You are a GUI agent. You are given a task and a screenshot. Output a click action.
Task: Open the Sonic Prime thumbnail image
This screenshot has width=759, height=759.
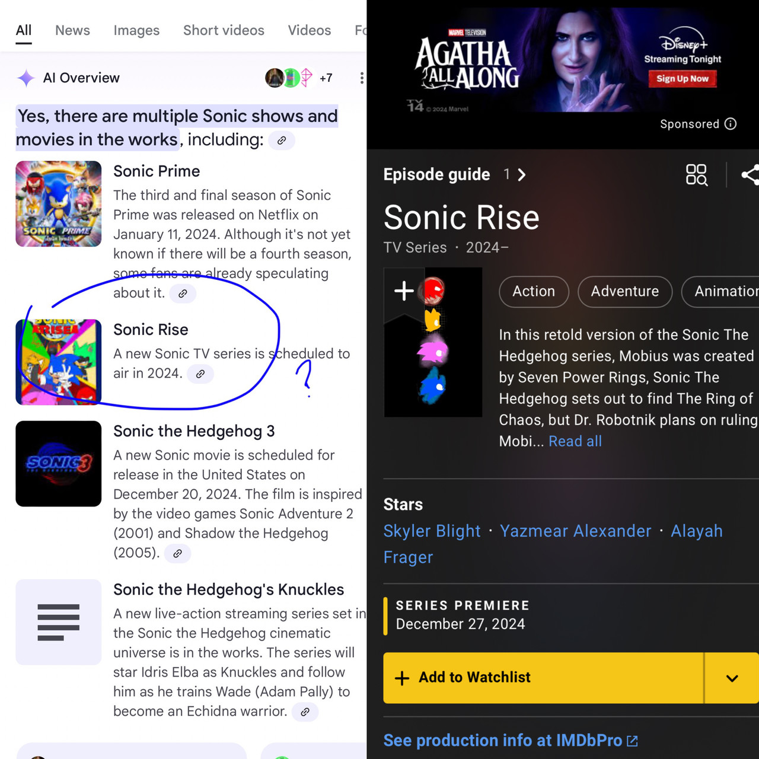pyautogui.click(x=58, y=204)
